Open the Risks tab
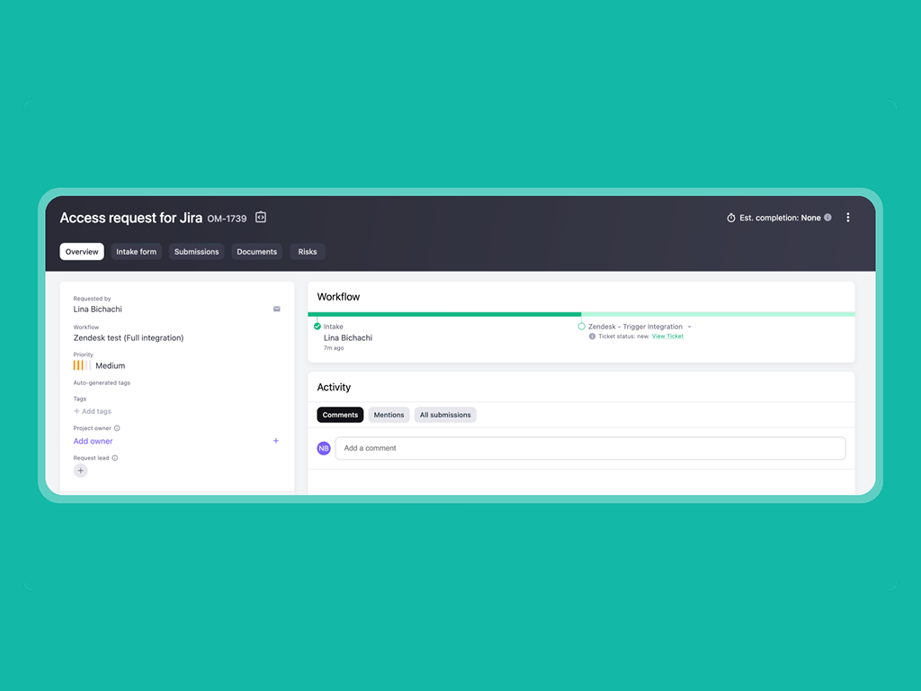This screenshot has height=691, width=921. pos(308,252)
